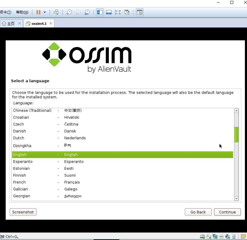Click the language list scroll down arrow

pyautogui.click(x=236, y=198)
